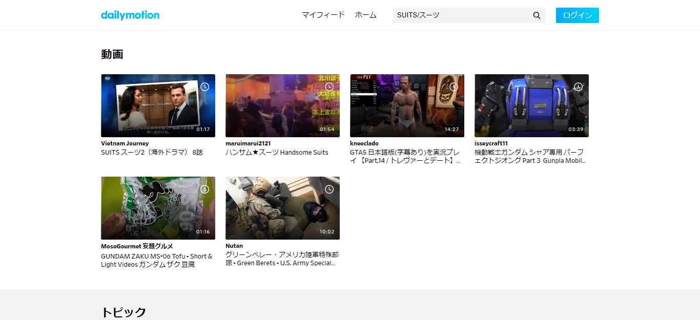Open the ZAKU Tofu package thumbnail
Screen dimensions: 700x320
coord(158,208)
